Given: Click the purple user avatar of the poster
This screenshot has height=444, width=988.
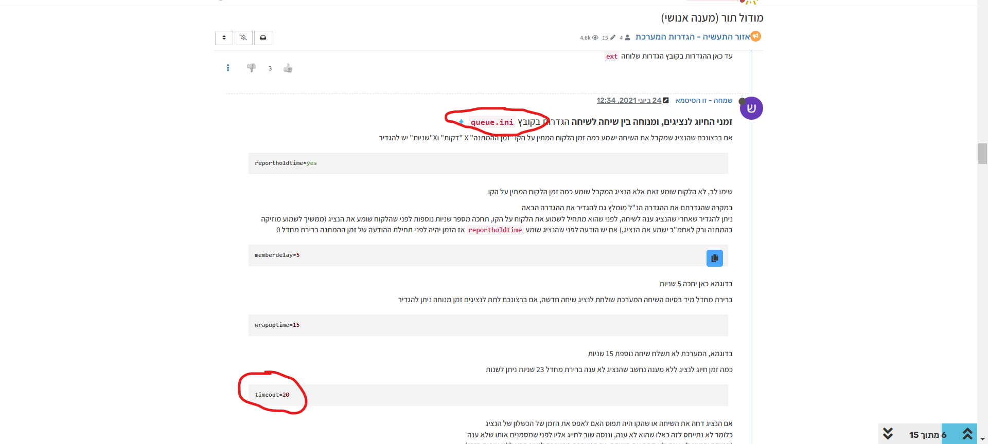Looking at the screenshot, I should point(751,108).
